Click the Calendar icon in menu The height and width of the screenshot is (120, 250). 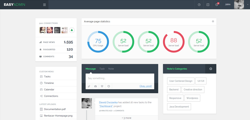pyautogui.click(x=41, y=90)
